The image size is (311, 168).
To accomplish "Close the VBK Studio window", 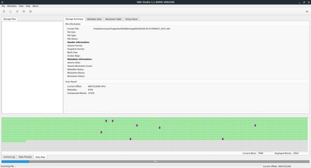I will click(309, 2).
